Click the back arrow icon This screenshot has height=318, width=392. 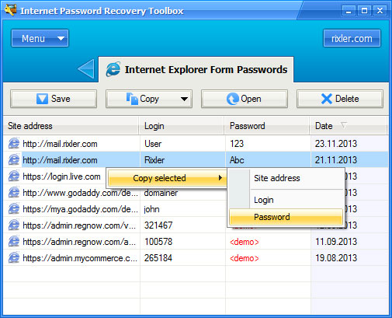[x=86, y=69]
